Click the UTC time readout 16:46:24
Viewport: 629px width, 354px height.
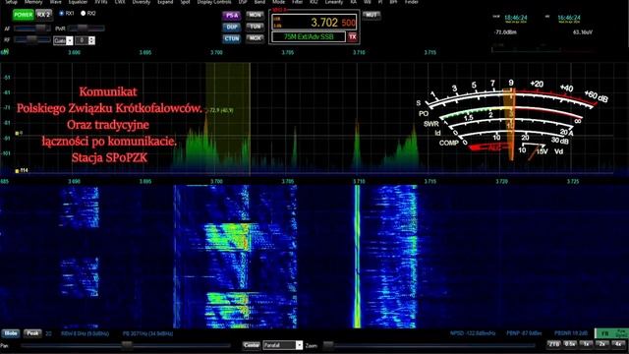[569, 18]
